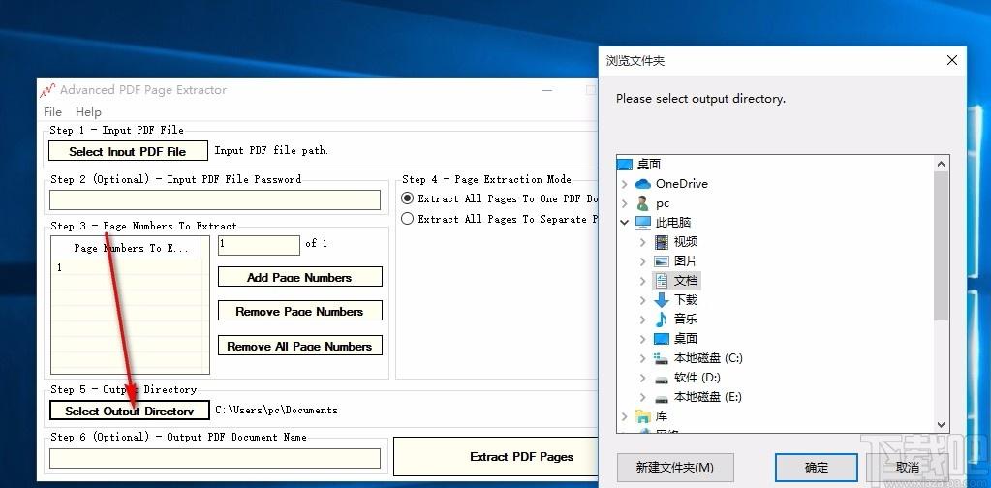Click 新建文件夹(M) new folder button

(675, 468)
